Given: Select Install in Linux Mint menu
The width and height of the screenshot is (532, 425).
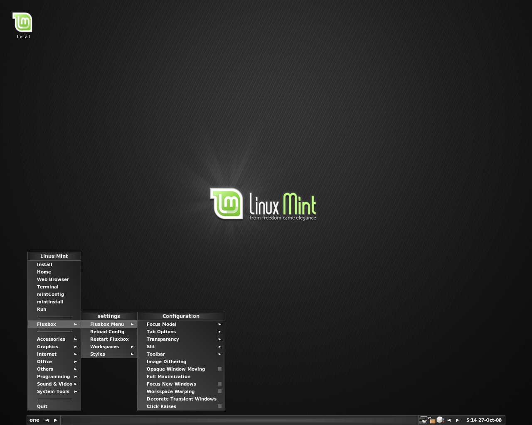Looking at the screenshot, I should (x=54, y=264).
